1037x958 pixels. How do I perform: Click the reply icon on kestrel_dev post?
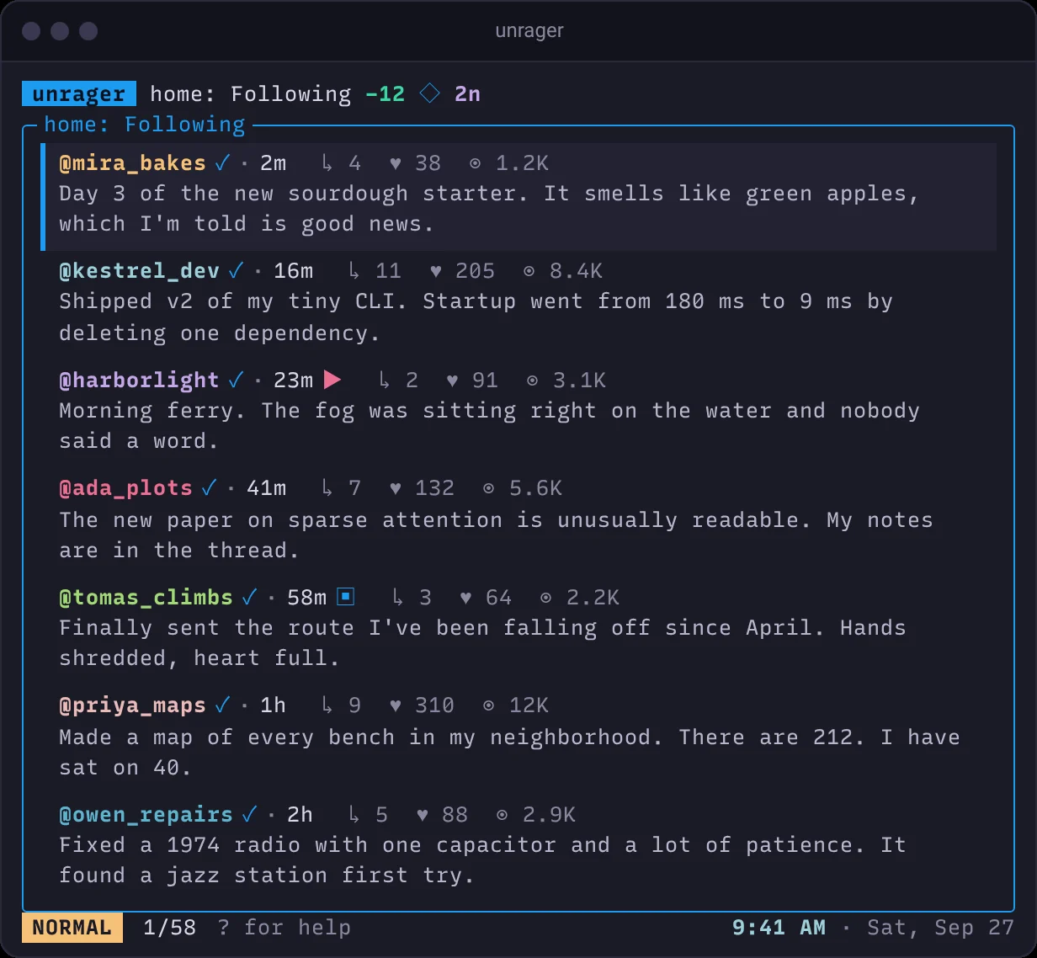(354, 271)
